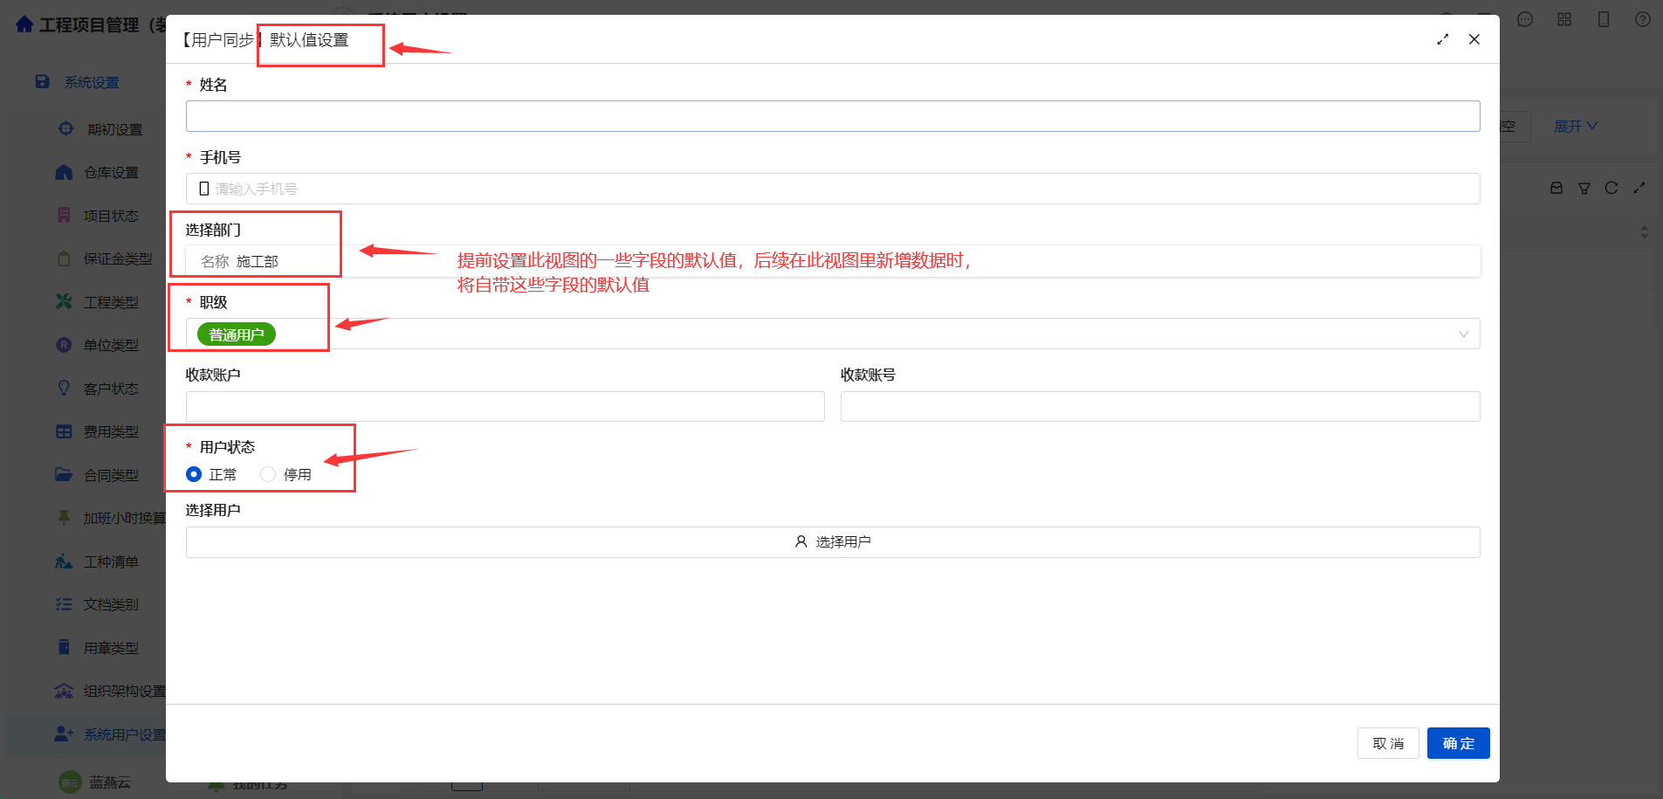Click the 保证金类型 sidebar icon
This screenshot has height=799, width=1663.
pyautogui.click(x=64, y=258)
